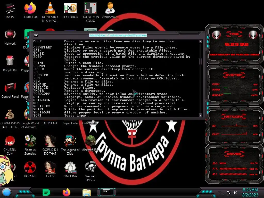Click the SHUTDOWN line in cmd output
Image resolution: width=264 pixels, height=198 pixels.
[x=100, y=112]
